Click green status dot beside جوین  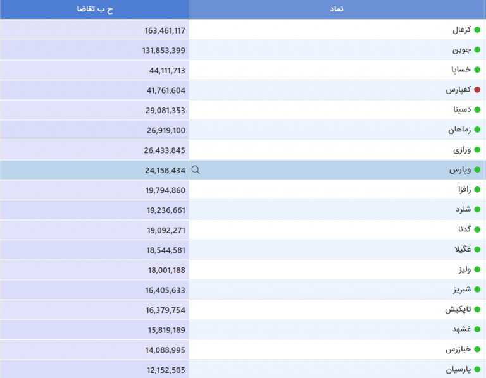[477, 50]
